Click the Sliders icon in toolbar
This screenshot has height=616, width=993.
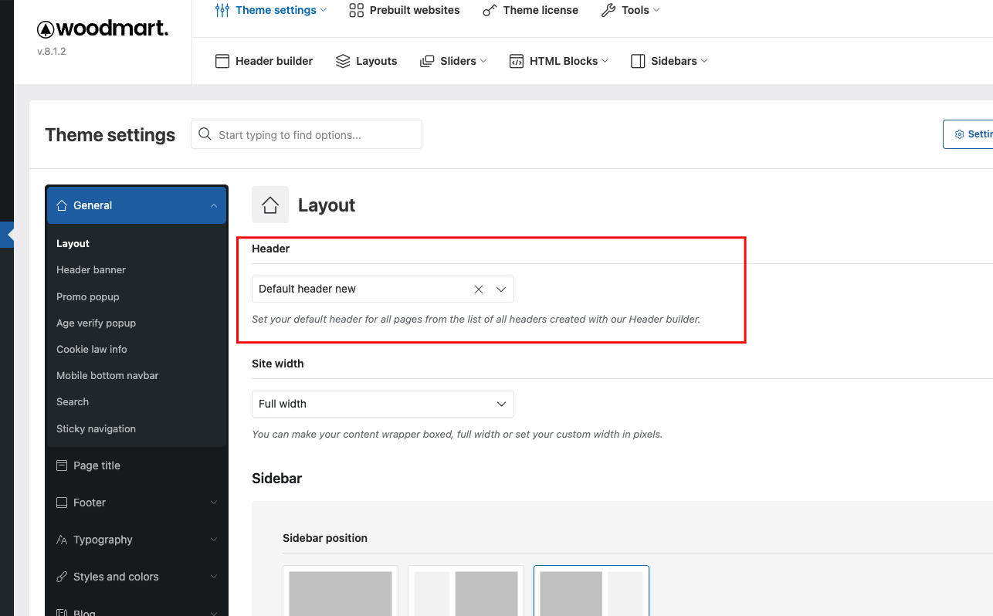coord(427,61)
